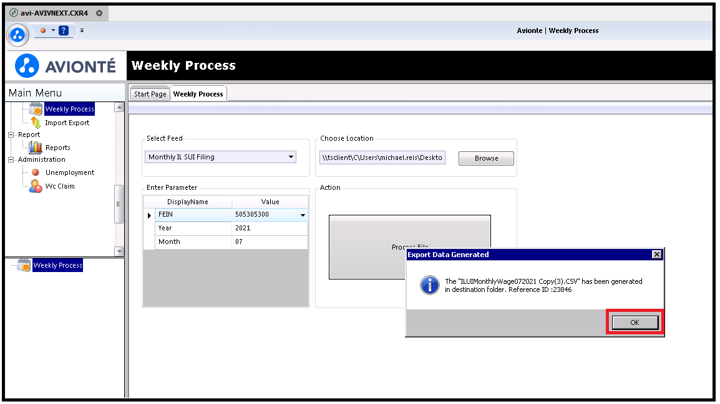Select the Weekly Process tab

coord(198,94)
